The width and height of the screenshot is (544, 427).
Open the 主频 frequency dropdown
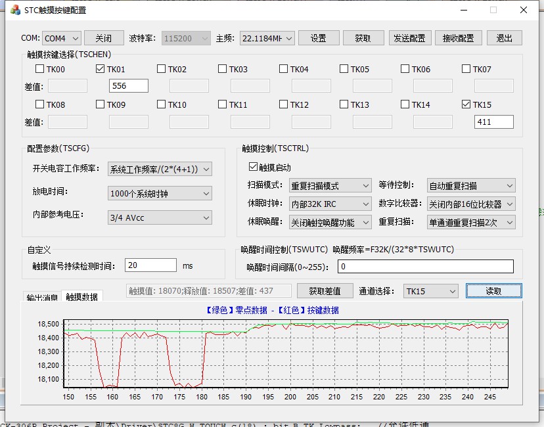click(x=267, y=38)
